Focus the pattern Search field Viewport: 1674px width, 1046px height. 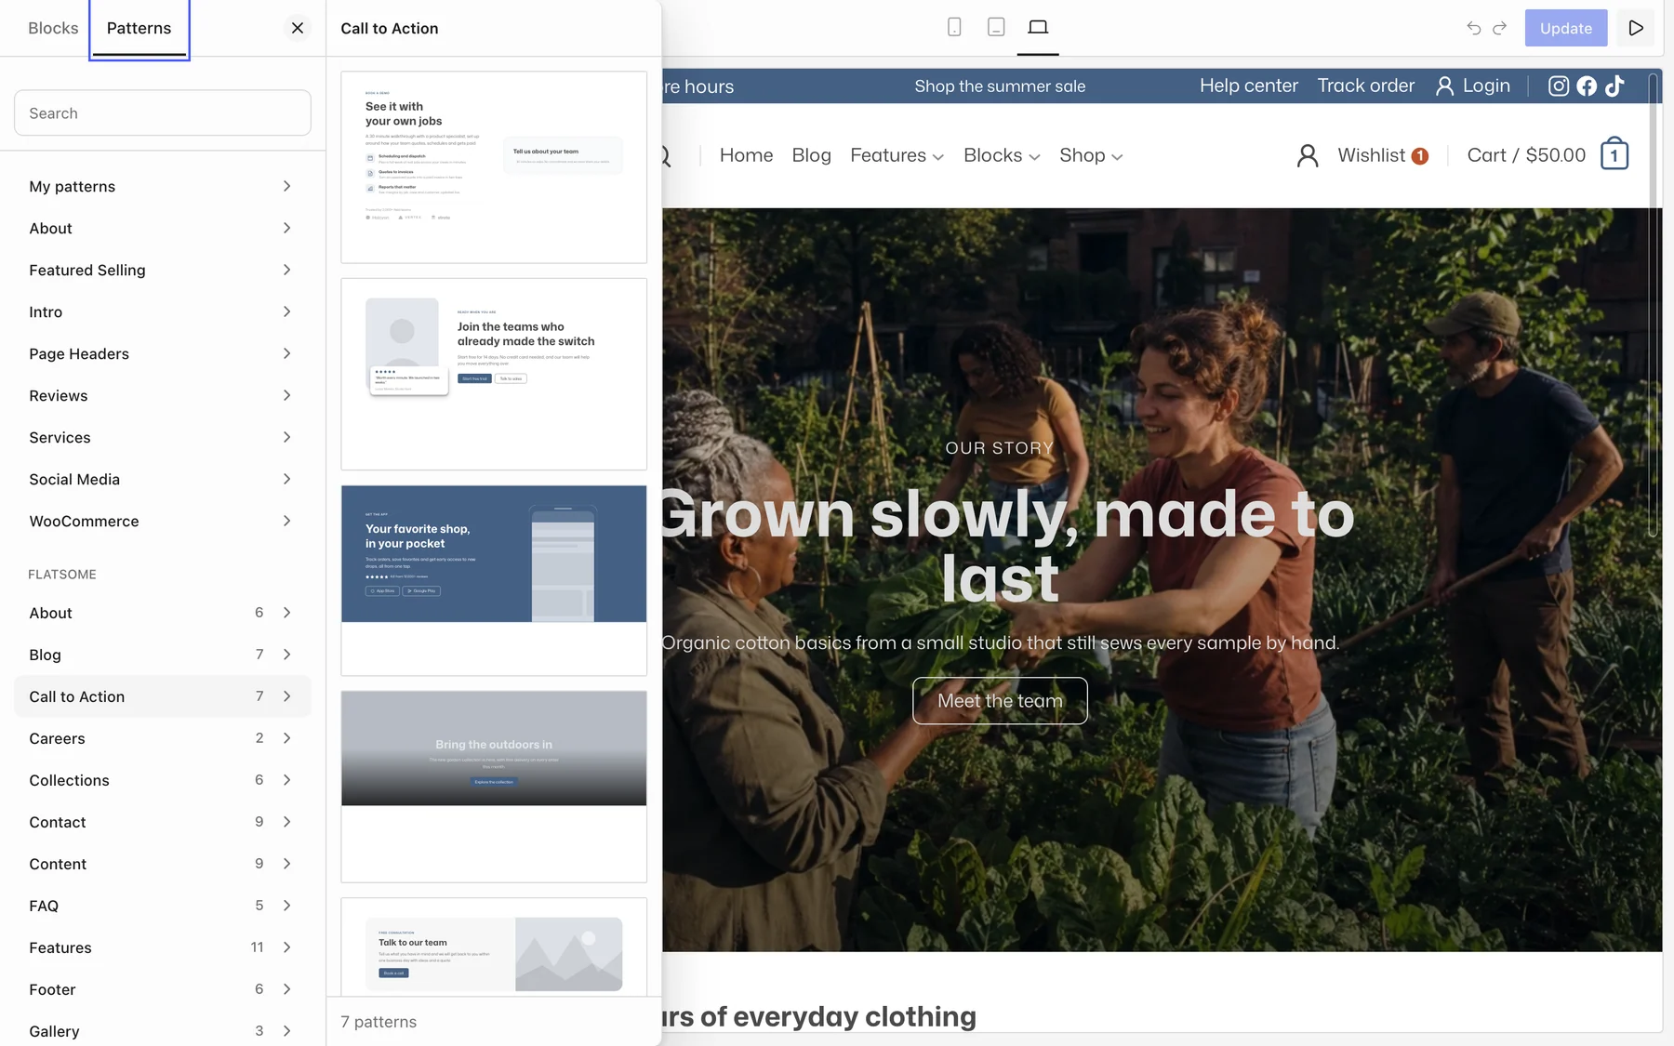(x=163, y=113)
